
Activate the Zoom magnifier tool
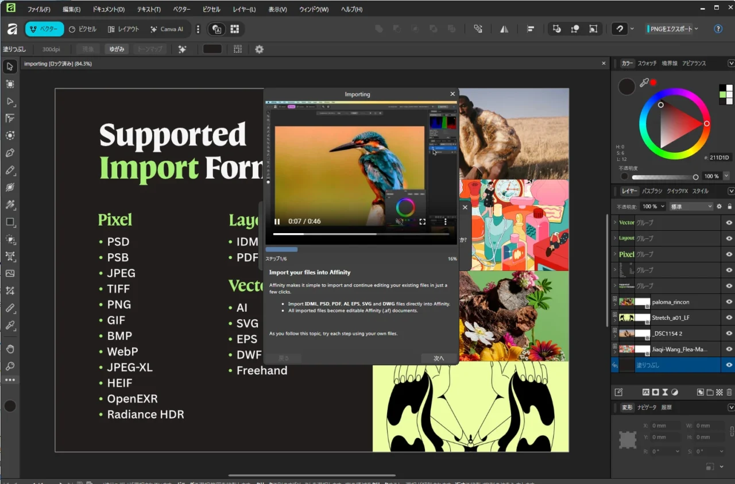[x=10, y=366]
